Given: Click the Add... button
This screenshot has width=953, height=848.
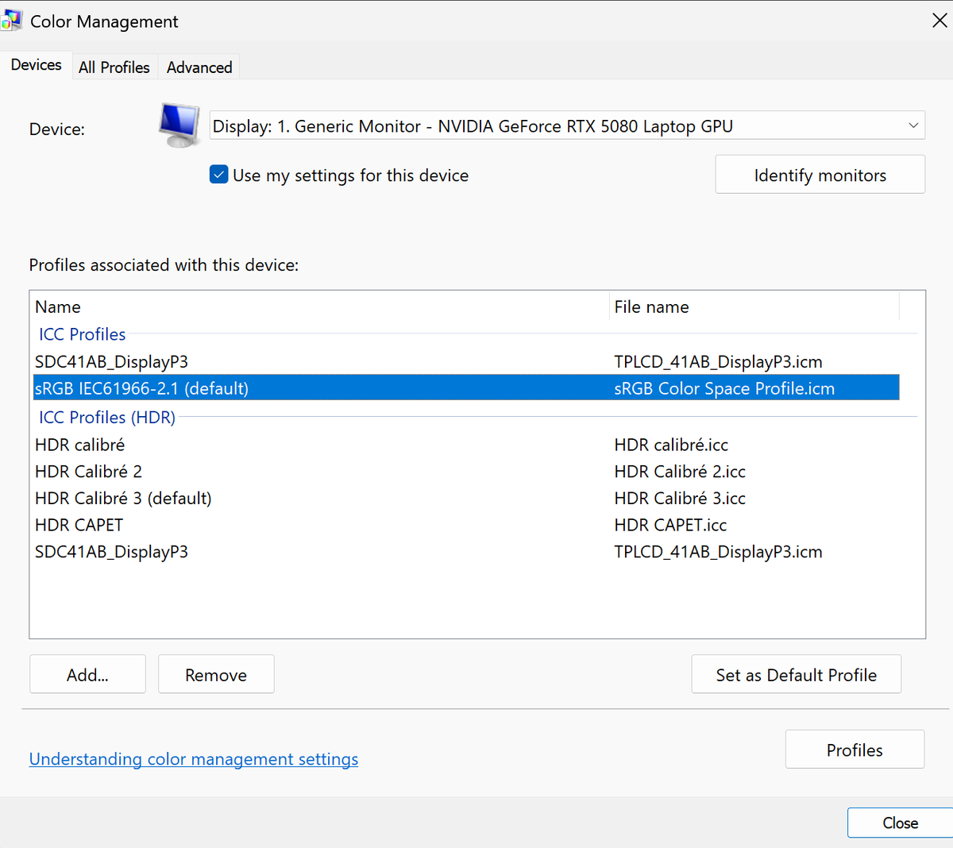Looking at the screenshot, I should tap(87, 674).
